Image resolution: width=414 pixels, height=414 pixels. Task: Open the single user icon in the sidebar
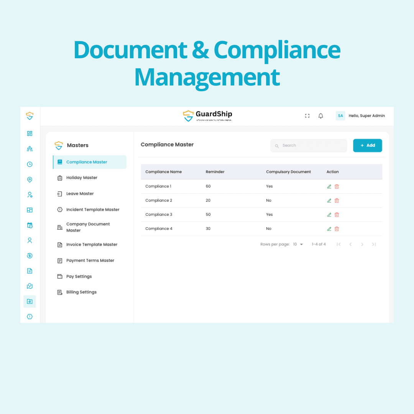coord(30,240)
